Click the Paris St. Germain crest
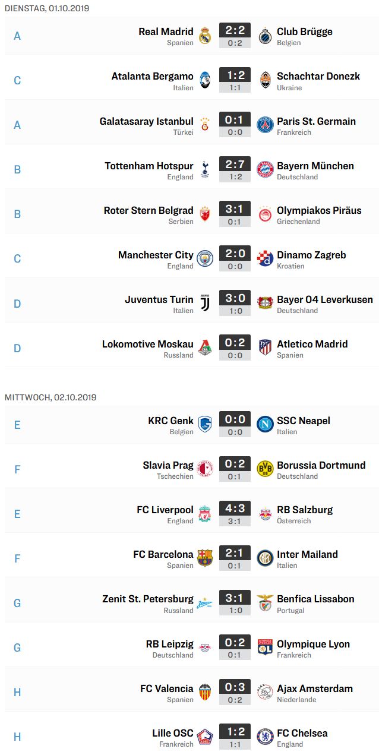Viewport: 379px width, 755px height. click(265, 125)
